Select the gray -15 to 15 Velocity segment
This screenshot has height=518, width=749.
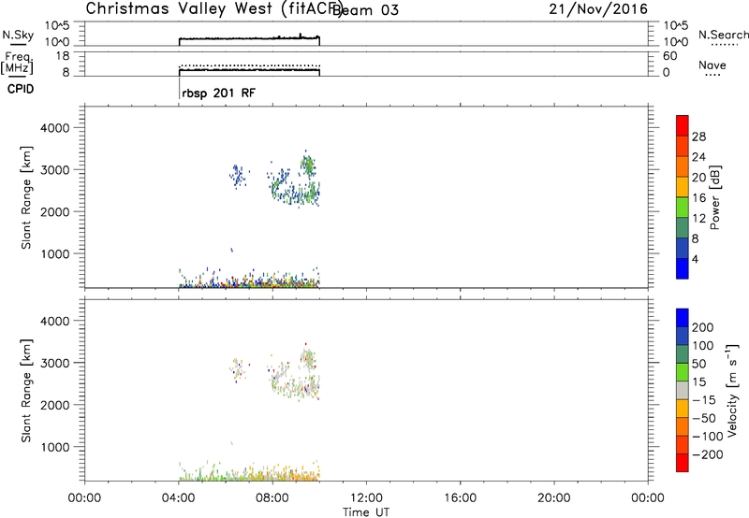click(683, 391)
